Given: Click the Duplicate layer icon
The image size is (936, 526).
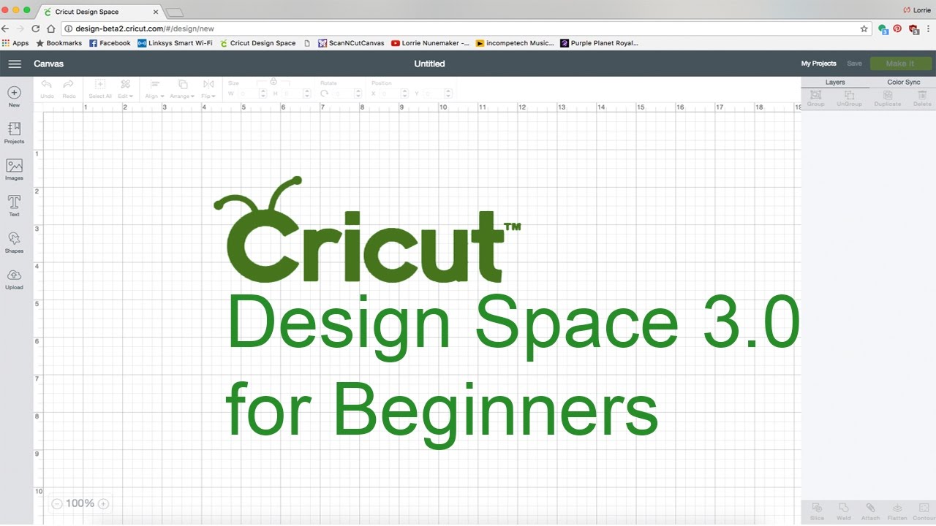Looking at the screenshot, I should pyautogui.click(x=888, y=99).
